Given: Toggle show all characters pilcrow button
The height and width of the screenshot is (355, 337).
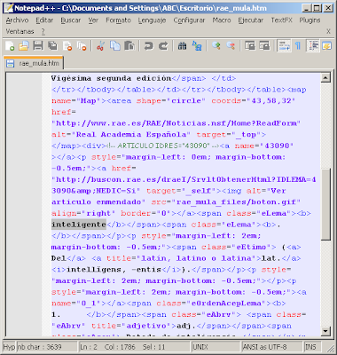Looking at the screenshot, I should pos(298,46).
